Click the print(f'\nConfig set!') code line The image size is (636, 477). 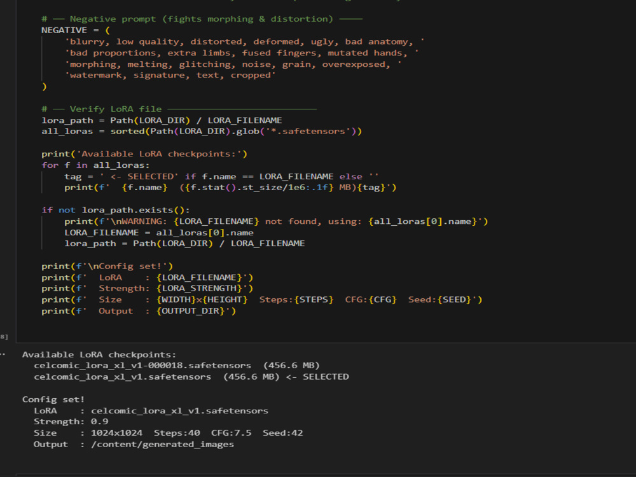107,266
